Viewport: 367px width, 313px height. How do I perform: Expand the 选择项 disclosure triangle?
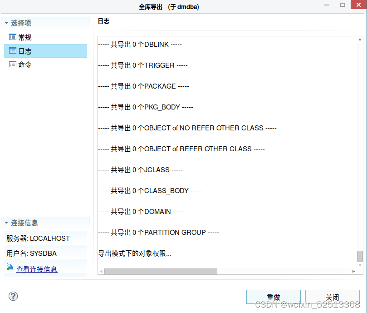click(6, 22)
